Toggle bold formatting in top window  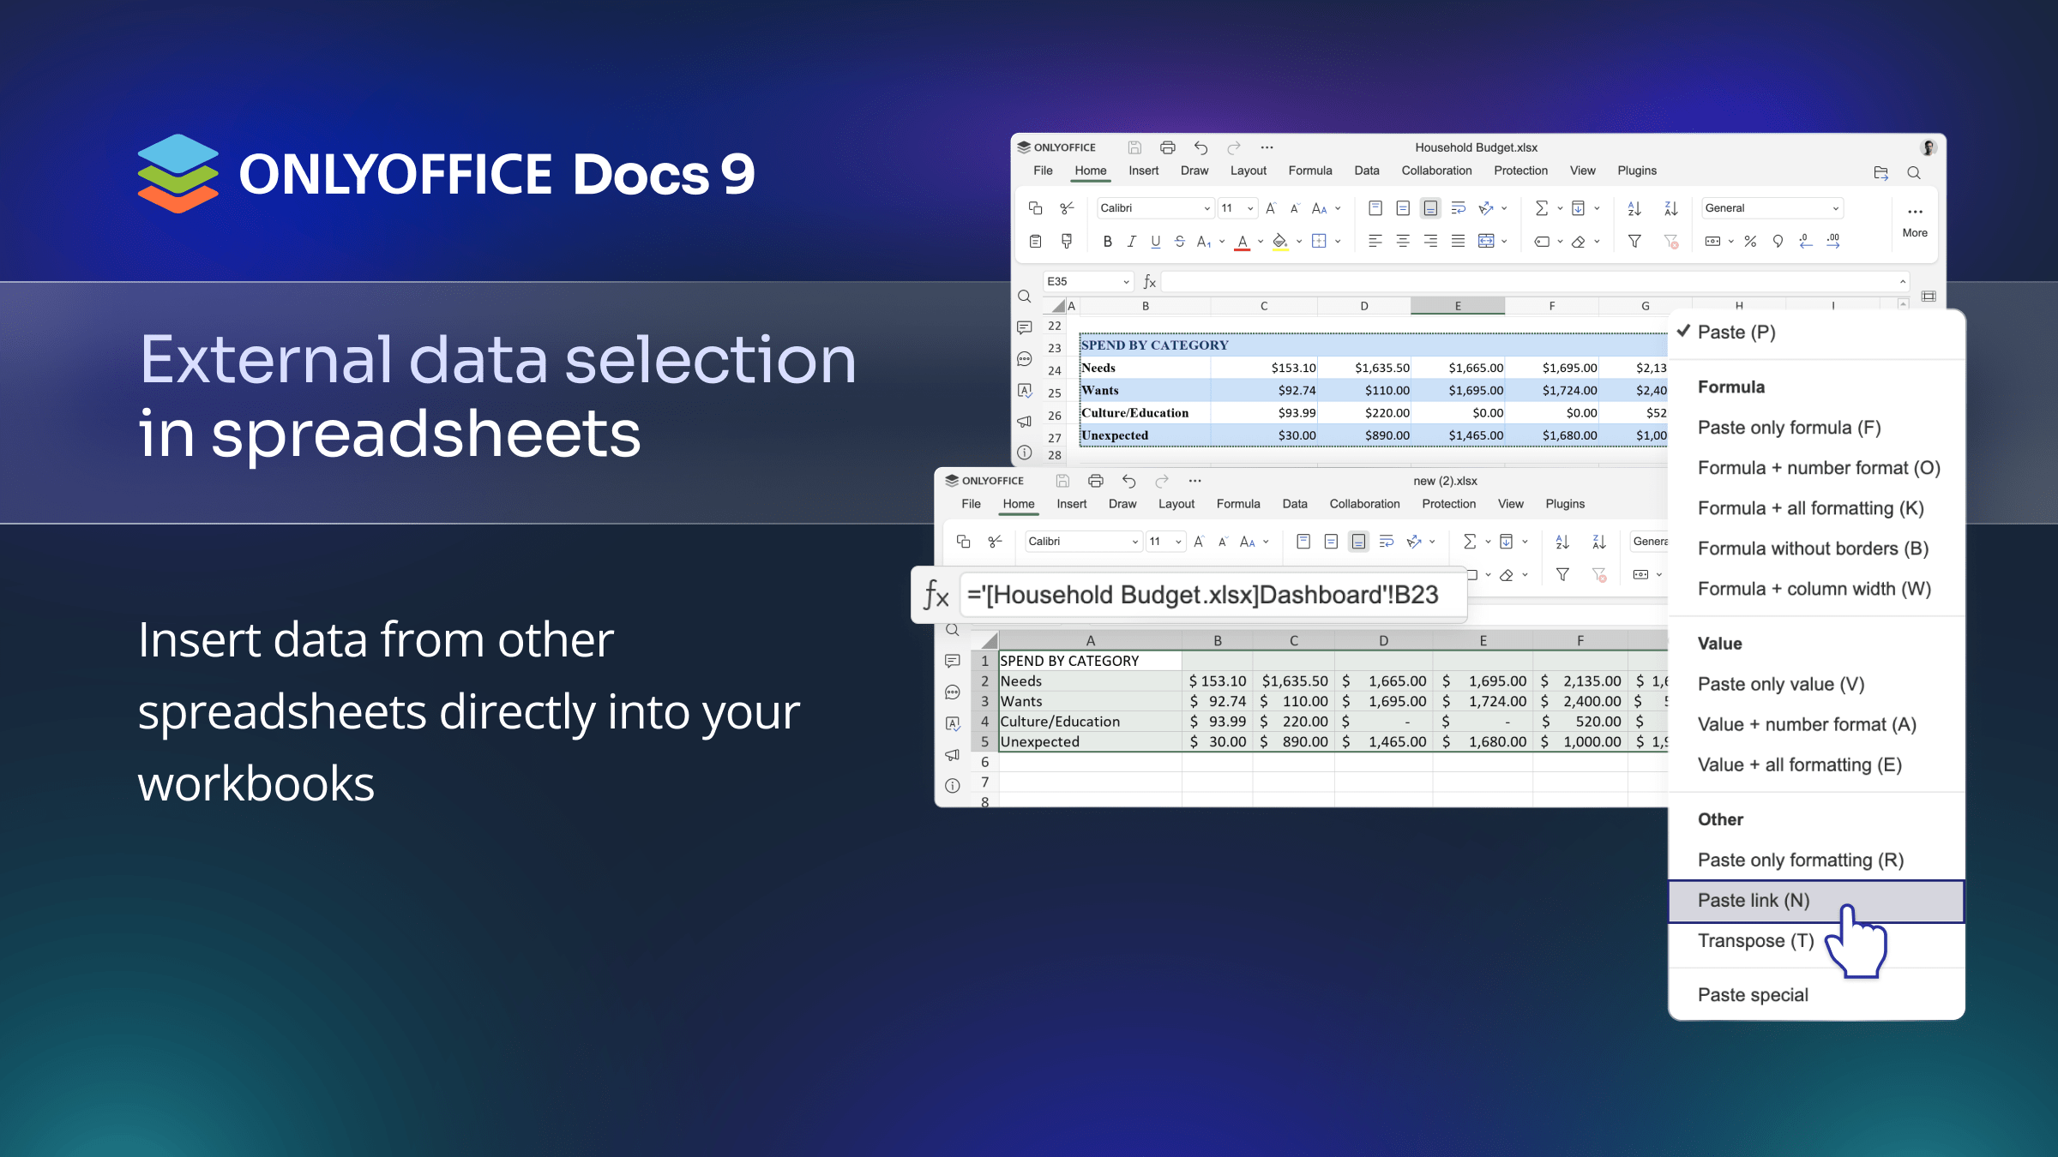pos(1107,242)
